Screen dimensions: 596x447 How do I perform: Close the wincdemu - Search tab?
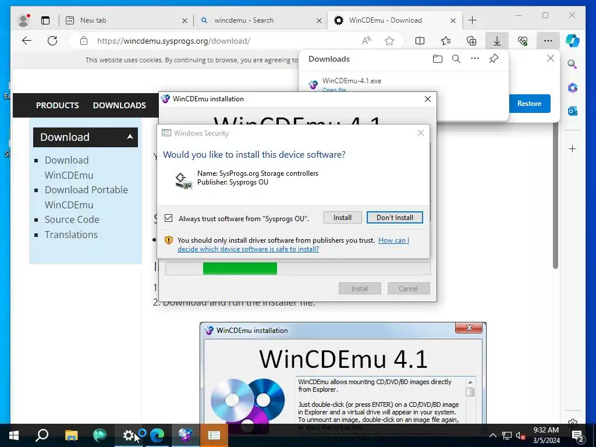click(320, 20)
